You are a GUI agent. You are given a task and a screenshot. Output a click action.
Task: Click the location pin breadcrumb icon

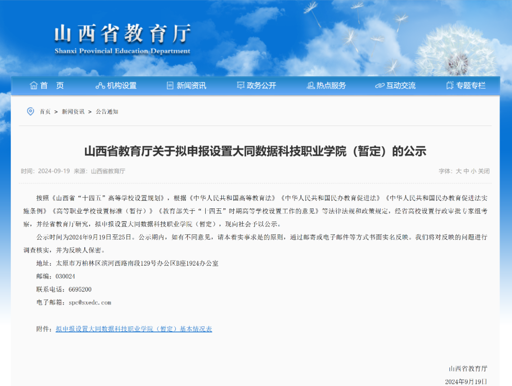point(30,111)
